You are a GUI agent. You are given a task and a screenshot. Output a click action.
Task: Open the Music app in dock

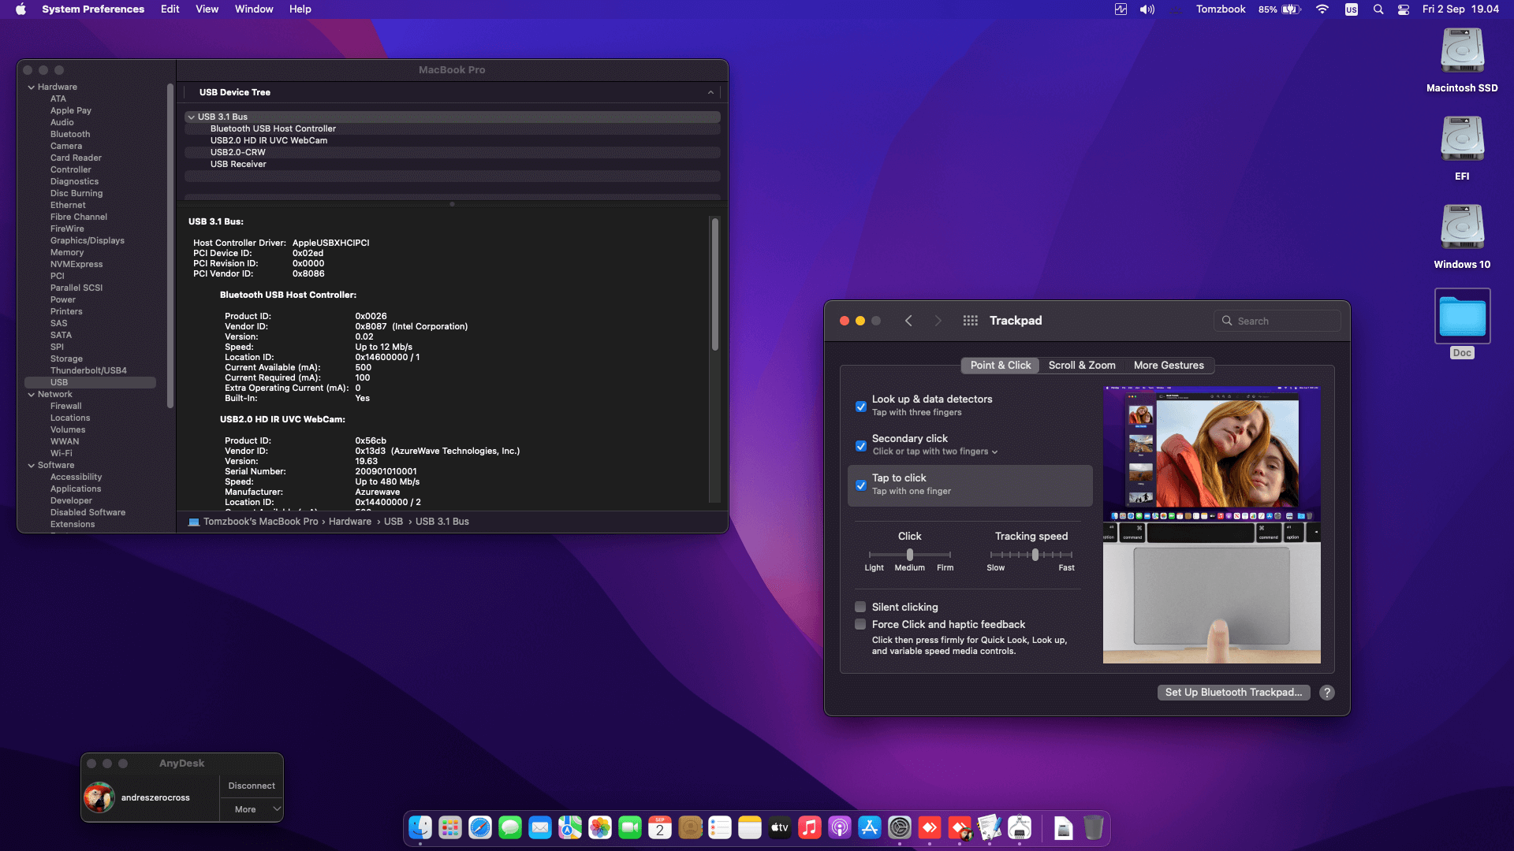(x=809, y=827)
